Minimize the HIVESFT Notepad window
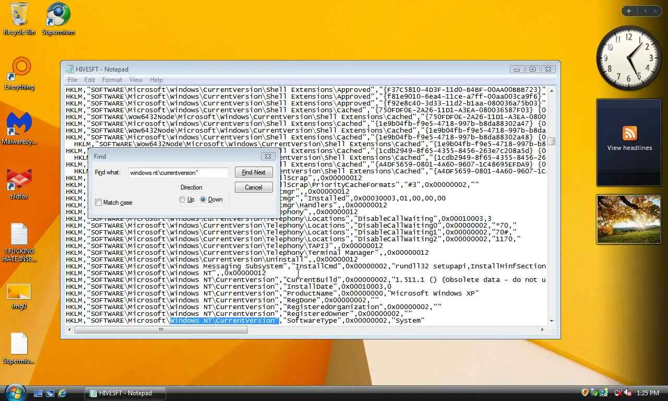Viewport: 668px width, 401px height. pos(517,69)
